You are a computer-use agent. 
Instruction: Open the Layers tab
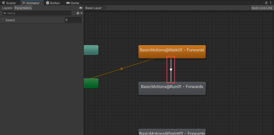pos(7,8)
